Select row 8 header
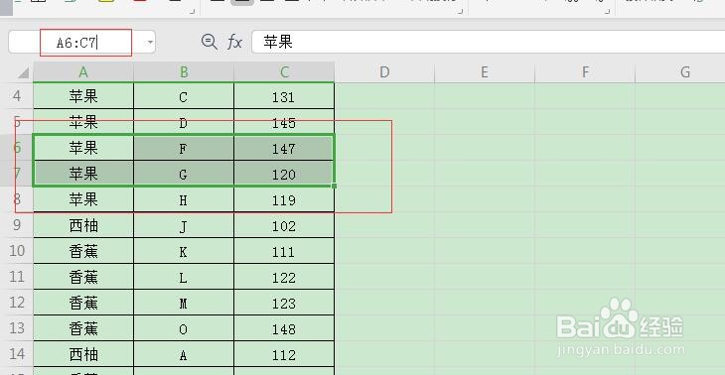Image resolution: width=725 pixels, height=375 pixels. click(17, 199)
